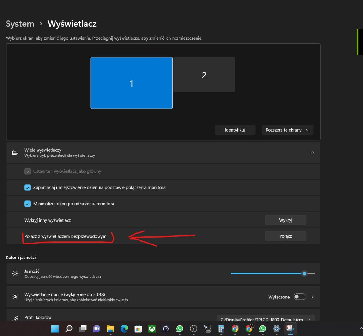Uncheck 'Zapamiętaj umiejscowienie okien' checkbox

28,188
